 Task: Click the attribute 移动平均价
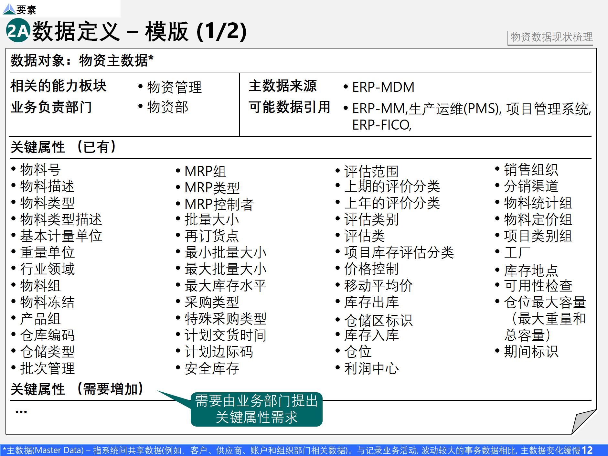click(379, 286)
